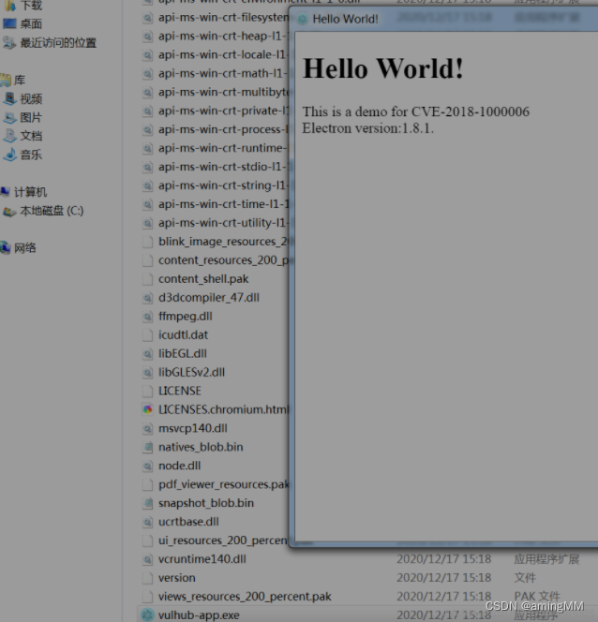The height and width of the screenshot is (622, 598).
Task: Open the 文档 library
Action: pos(31,136)
